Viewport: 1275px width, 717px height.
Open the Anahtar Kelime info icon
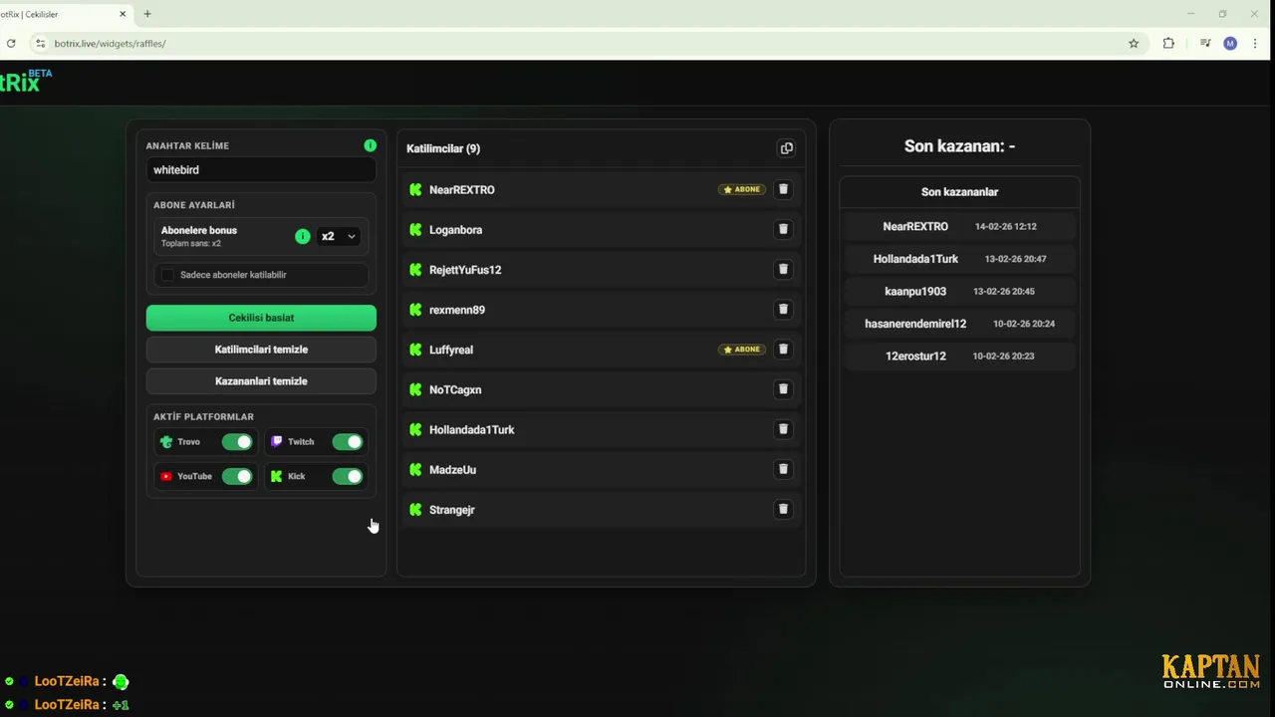(371, 145)
